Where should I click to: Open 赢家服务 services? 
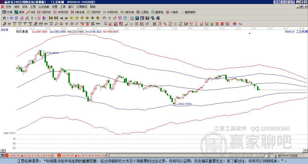tap(188, 12)
